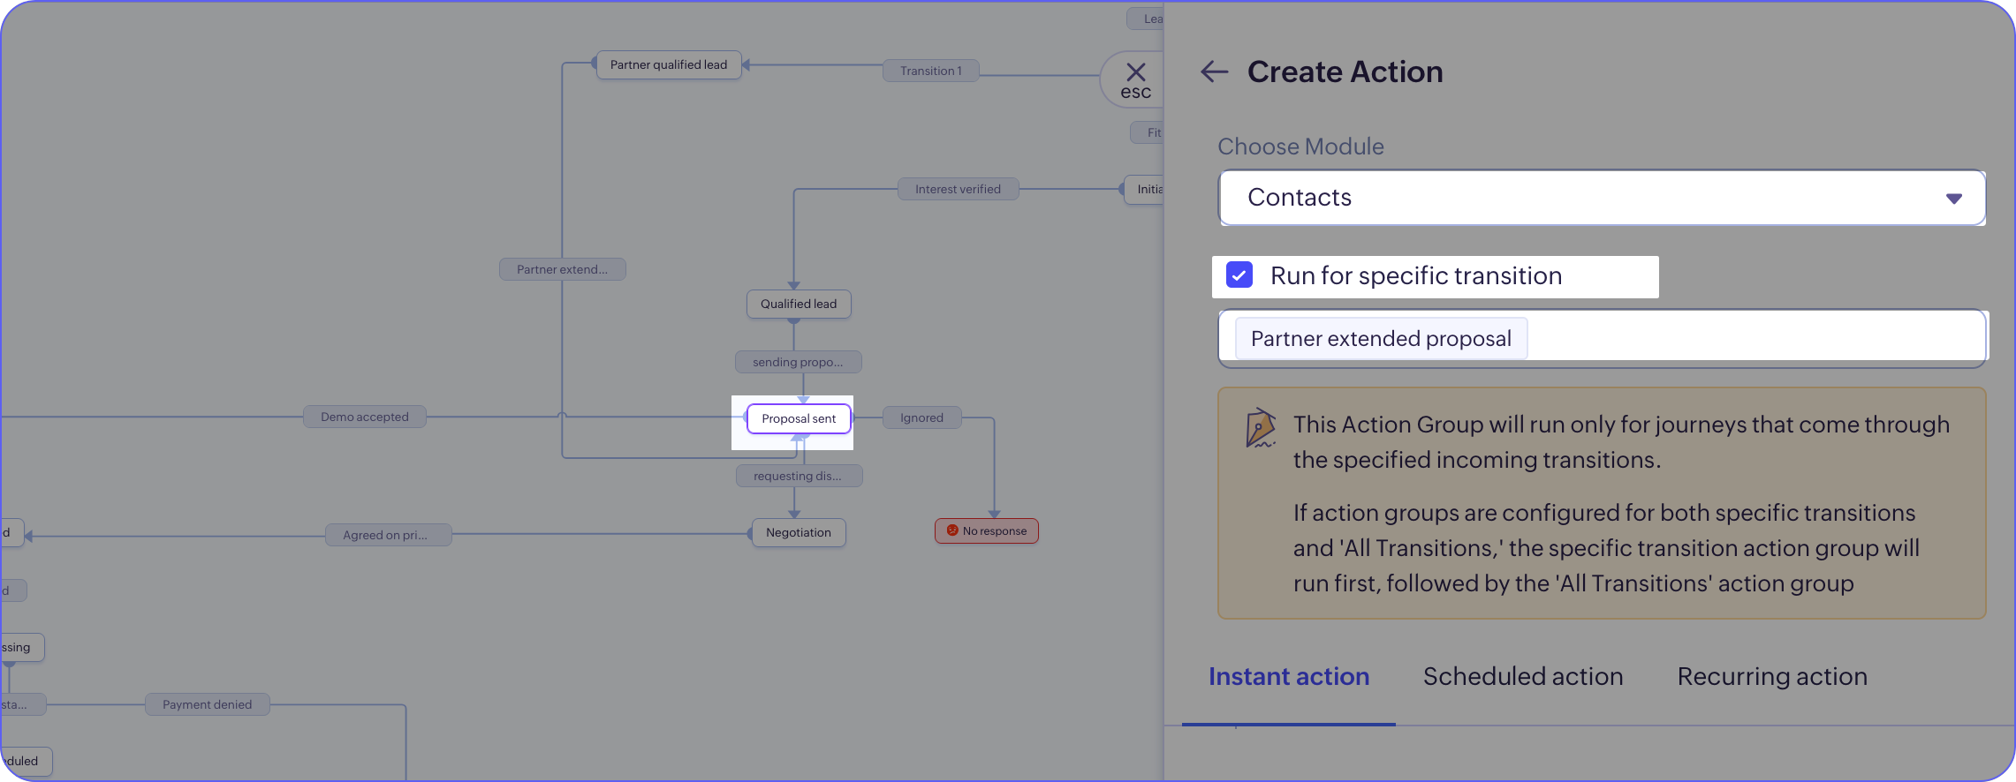Open the Contacts module dropdown
2016x782 pixels.
point(1601,198)
